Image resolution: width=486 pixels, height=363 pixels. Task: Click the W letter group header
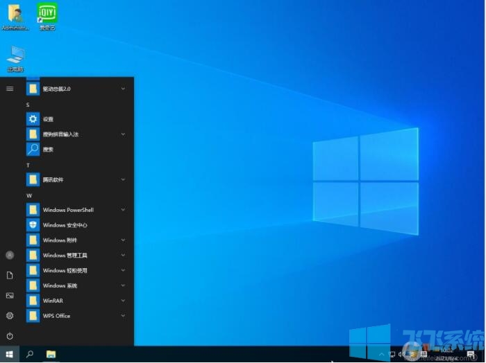29,196
